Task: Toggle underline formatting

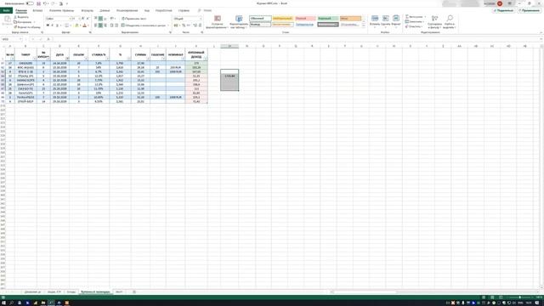Action: pyautogui.click(x=57, y=25)
